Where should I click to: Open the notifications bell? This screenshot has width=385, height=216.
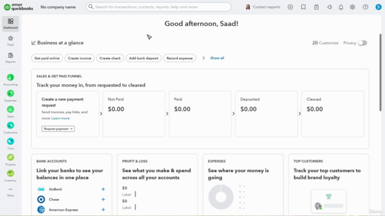341,7
